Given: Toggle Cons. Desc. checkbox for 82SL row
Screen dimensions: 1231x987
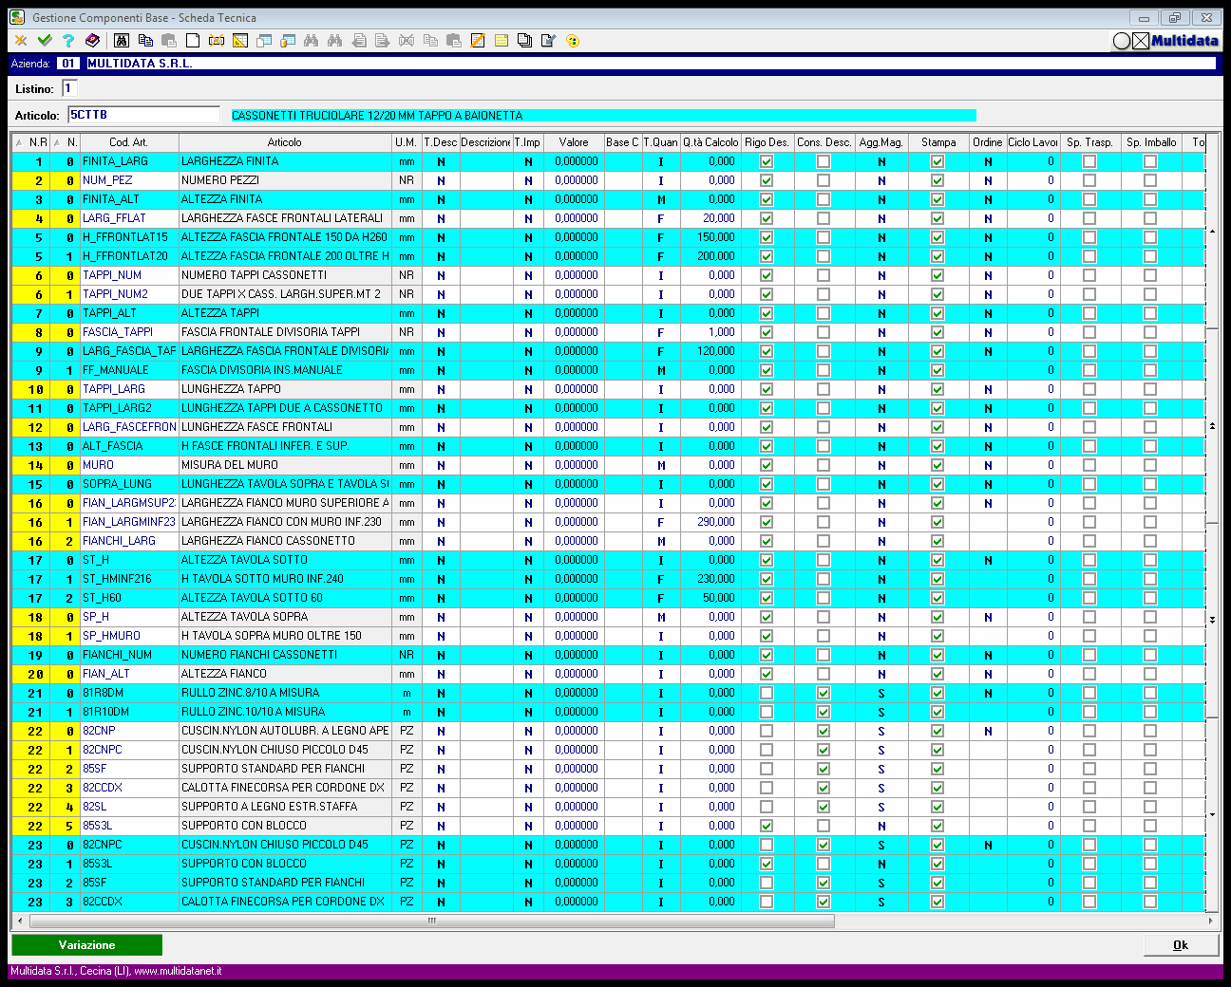Looking at the screenshot, I should coord(824,807).
